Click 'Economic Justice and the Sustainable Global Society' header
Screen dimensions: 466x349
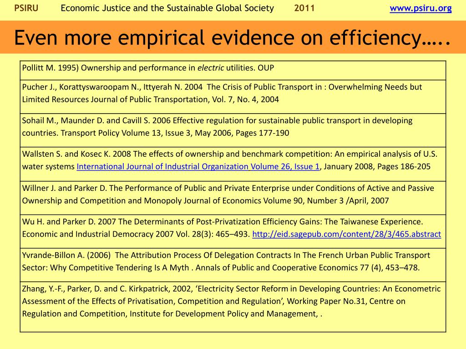[x=167, y=8]
